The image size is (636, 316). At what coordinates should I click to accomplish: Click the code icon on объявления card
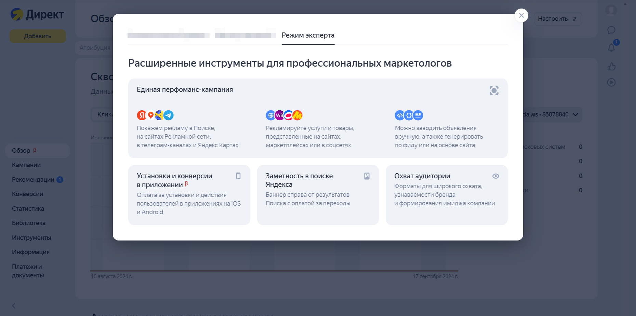[x=400, y=115]
